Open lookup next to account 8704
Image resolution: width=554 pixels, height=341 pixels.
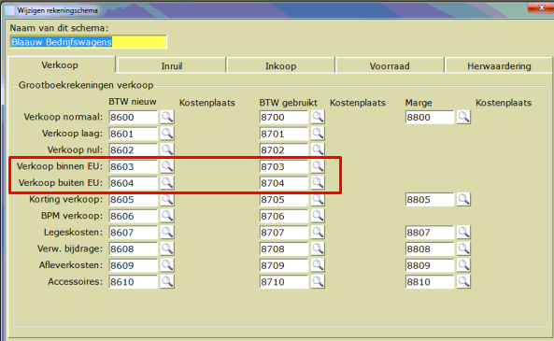click(x=318, y=183)
